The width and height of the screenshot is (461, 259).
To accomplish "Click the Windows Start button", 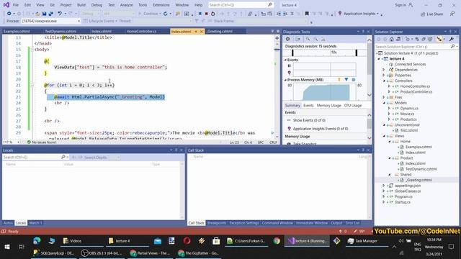I will [7, 247].
